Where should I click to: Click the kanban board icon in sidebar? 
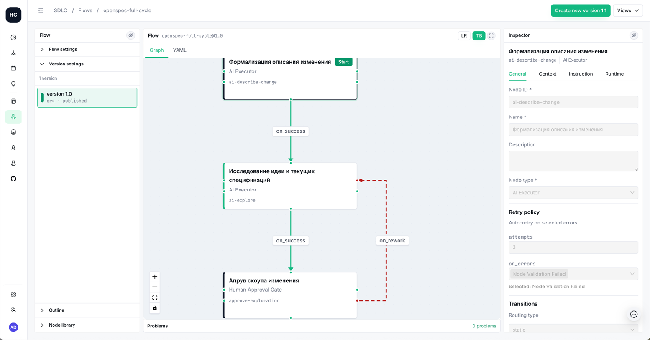13,101
